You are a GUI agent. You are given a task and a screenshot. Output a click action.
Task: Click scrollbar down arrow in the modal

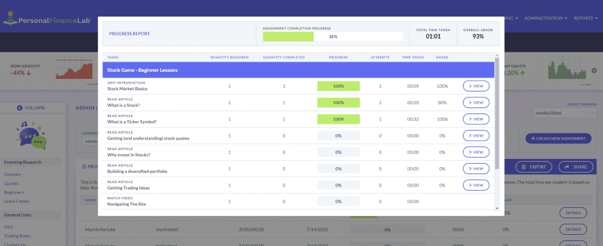(497, 208)
